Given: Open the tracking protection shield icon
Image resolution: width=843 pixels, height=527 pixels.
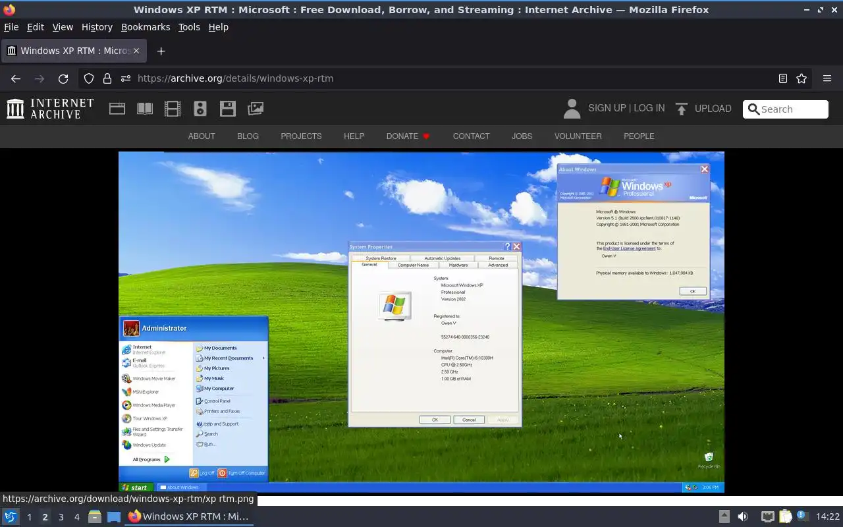Looking at the screenshot, I should pos(89,78).
